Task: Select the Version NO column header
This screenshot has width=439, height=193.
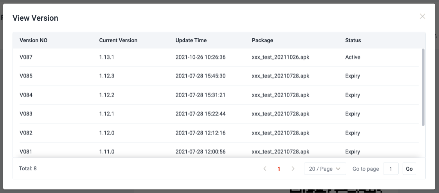Action: pos(34,40)
